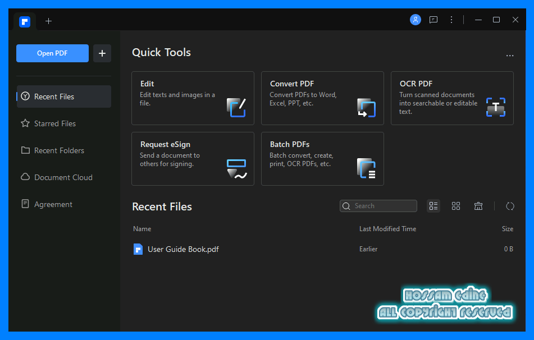Sort by Last Modified Time header
Image resolution: width=534 pixels, height=340 pixels.
(387, 229)
